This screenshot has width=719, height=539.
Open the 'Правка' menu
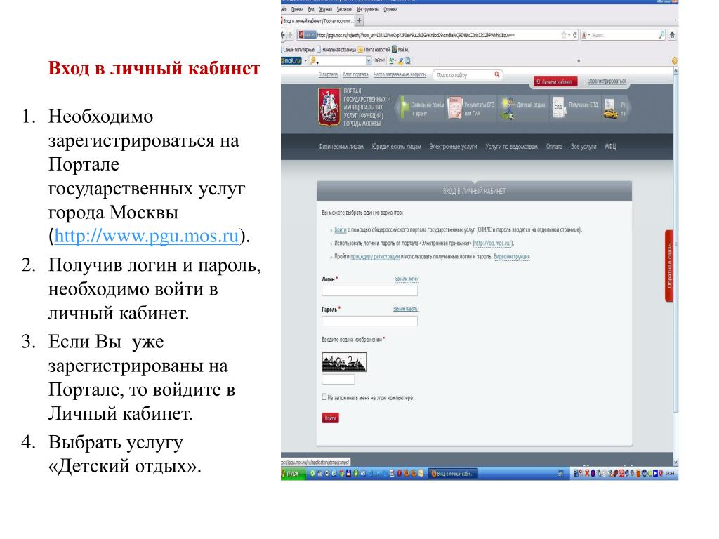(x=297, y=9)
